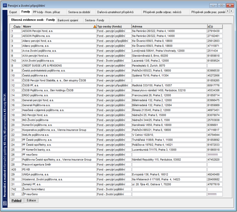Select row PF neurčeno
Viewport: 237px width, 212px height.
click(x=117, y=155)
